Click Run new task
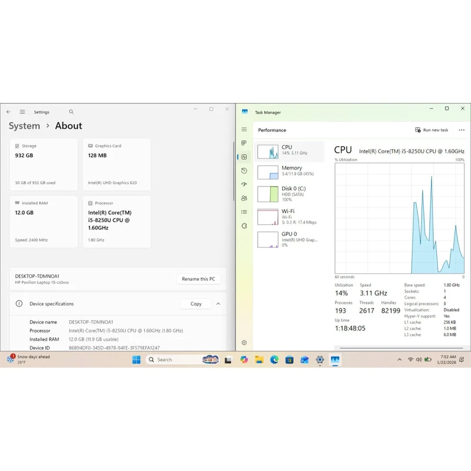The width and height of the screenshot is (471, 471). (432, 130)
